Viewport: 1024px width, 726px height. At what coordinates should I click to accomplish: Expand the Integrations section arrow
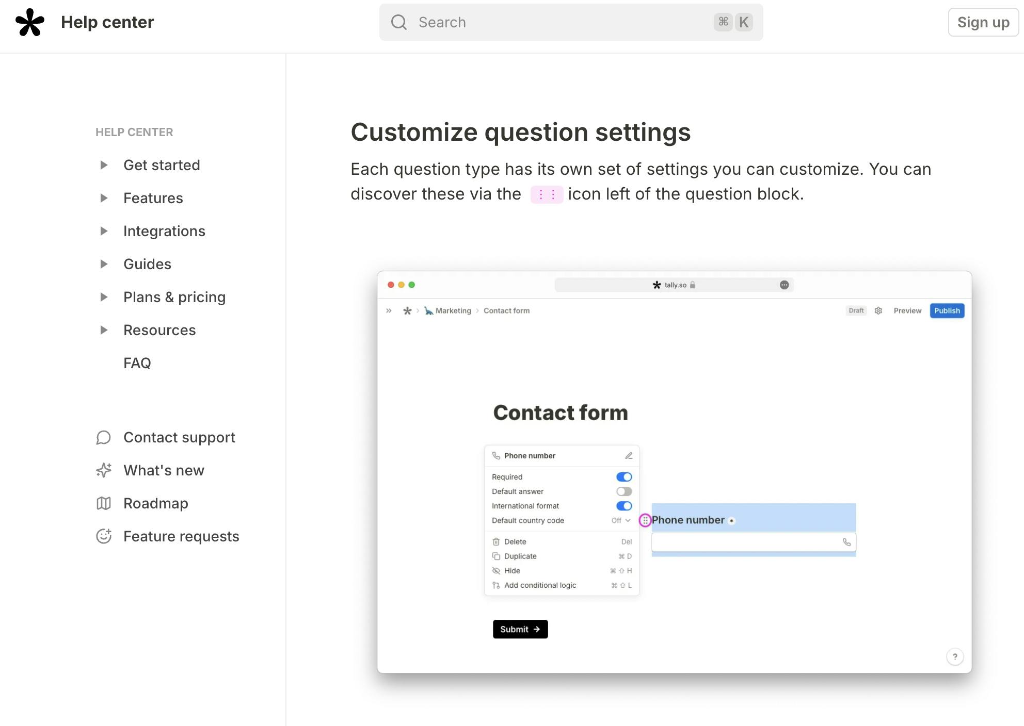tap(104, 231)
